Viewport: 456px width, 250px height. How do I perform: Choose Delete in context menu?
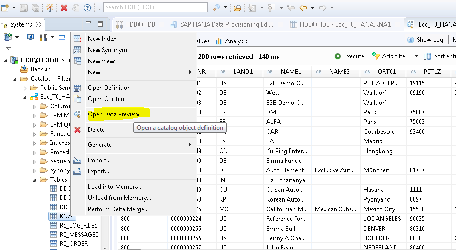(134, 130)
